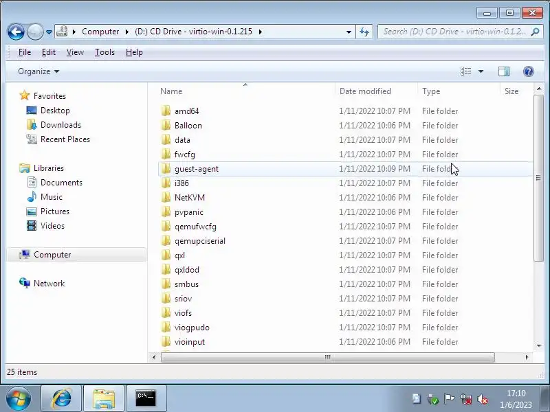Click the vertical scrollbar down arrow
This screenshot has width=550, height=412.
(539, 346)
